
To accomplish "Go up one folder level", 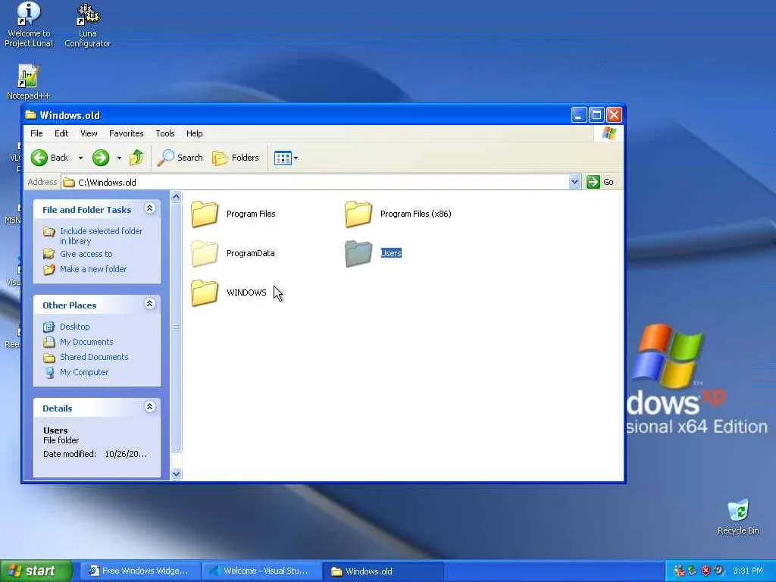I will click(x=136, y=158).
